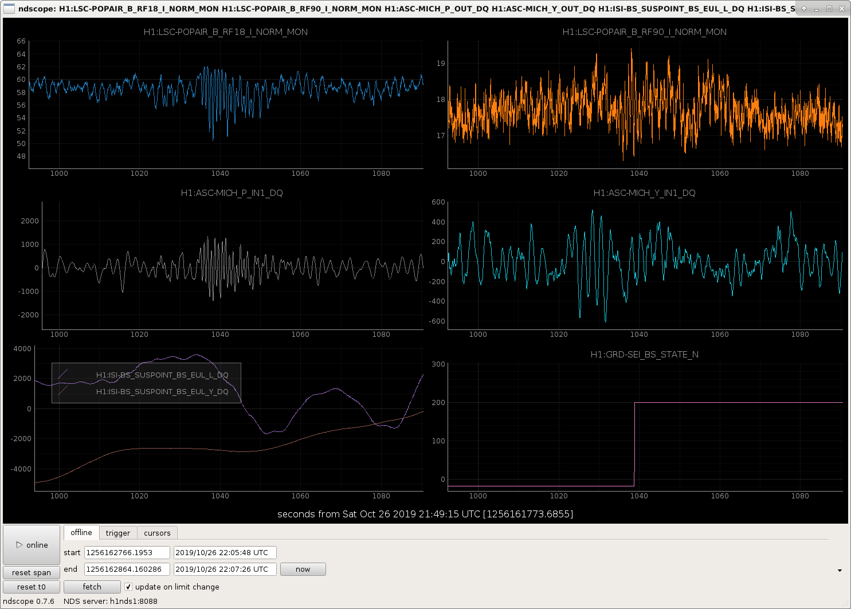The height and width of the screenshot is (609, 851).
Task: Switch to the trigger tab
Action: click(x=118, y=533)
